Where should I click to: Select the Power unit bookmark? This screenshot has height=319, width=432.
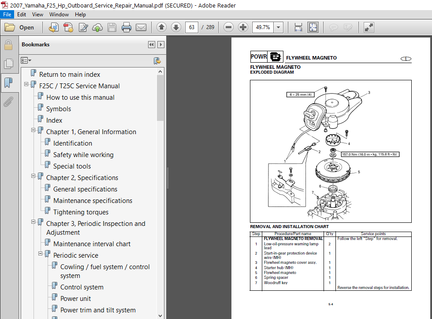75,299
